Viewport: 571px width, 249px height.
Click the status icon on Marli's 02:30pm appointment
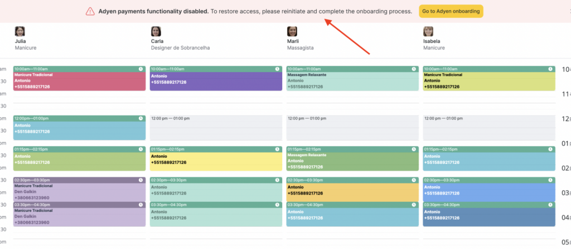coord(414,180)
